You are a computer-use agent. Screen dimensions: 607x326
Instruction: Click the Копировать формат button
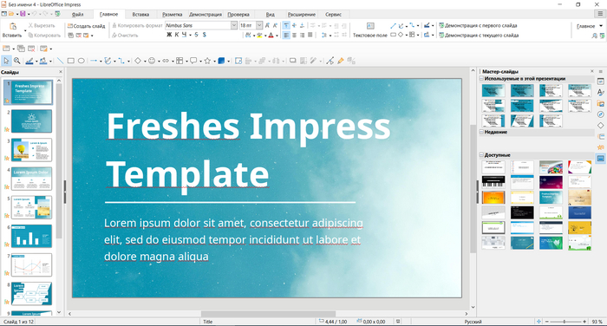137,25
